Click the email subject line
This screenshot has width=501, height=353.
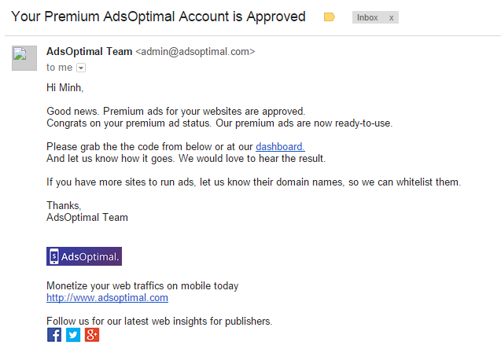pos(158,17)
